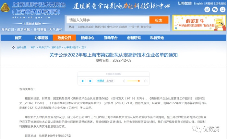Click breadcrumb link 办事通知告示
227x139 pixels.
click(x=71, y=47)
